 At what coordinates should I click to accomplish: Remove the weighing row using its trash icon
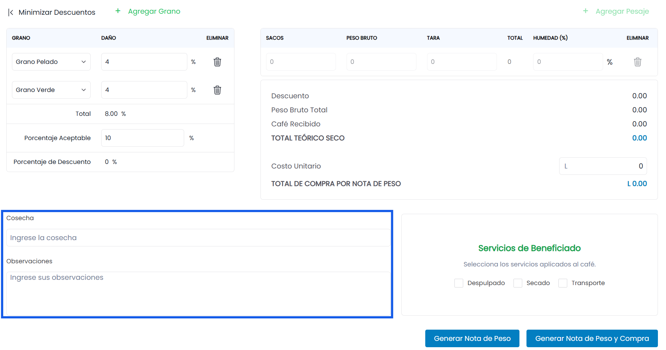(x=638, y=62)
